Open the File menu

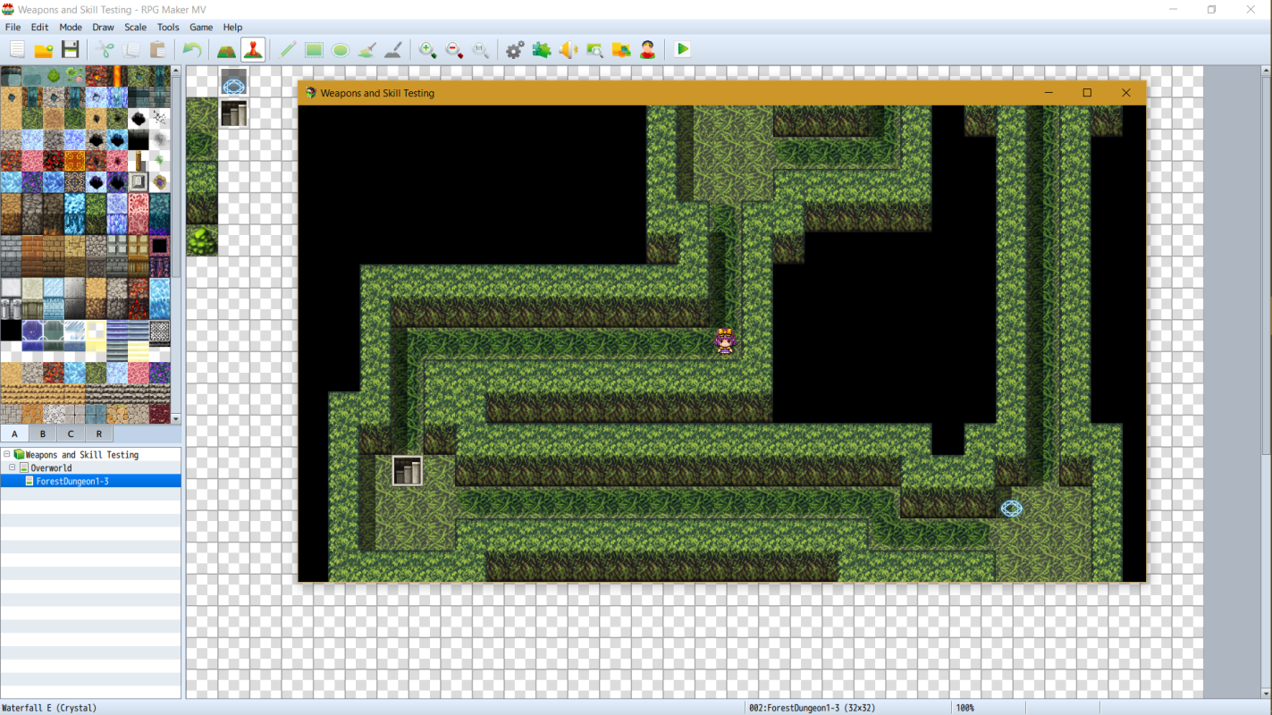pos(13,28)
